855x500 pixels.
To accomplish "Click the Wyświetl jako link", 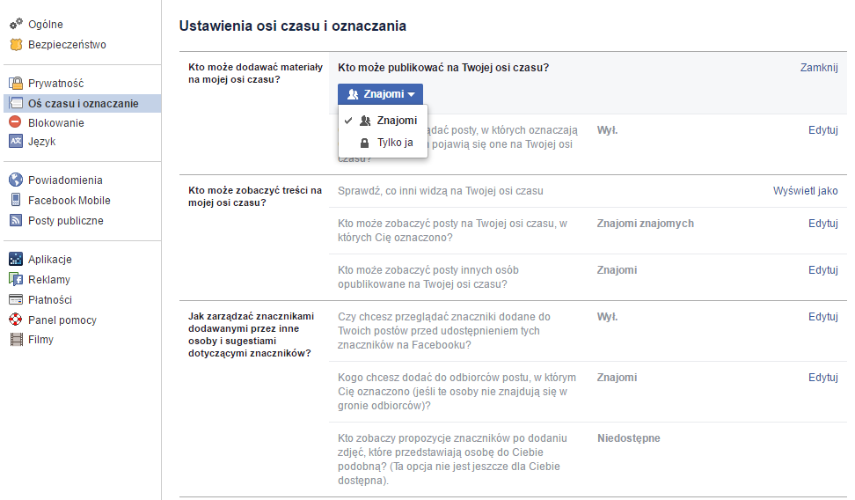I will click(x=805, y=191).
